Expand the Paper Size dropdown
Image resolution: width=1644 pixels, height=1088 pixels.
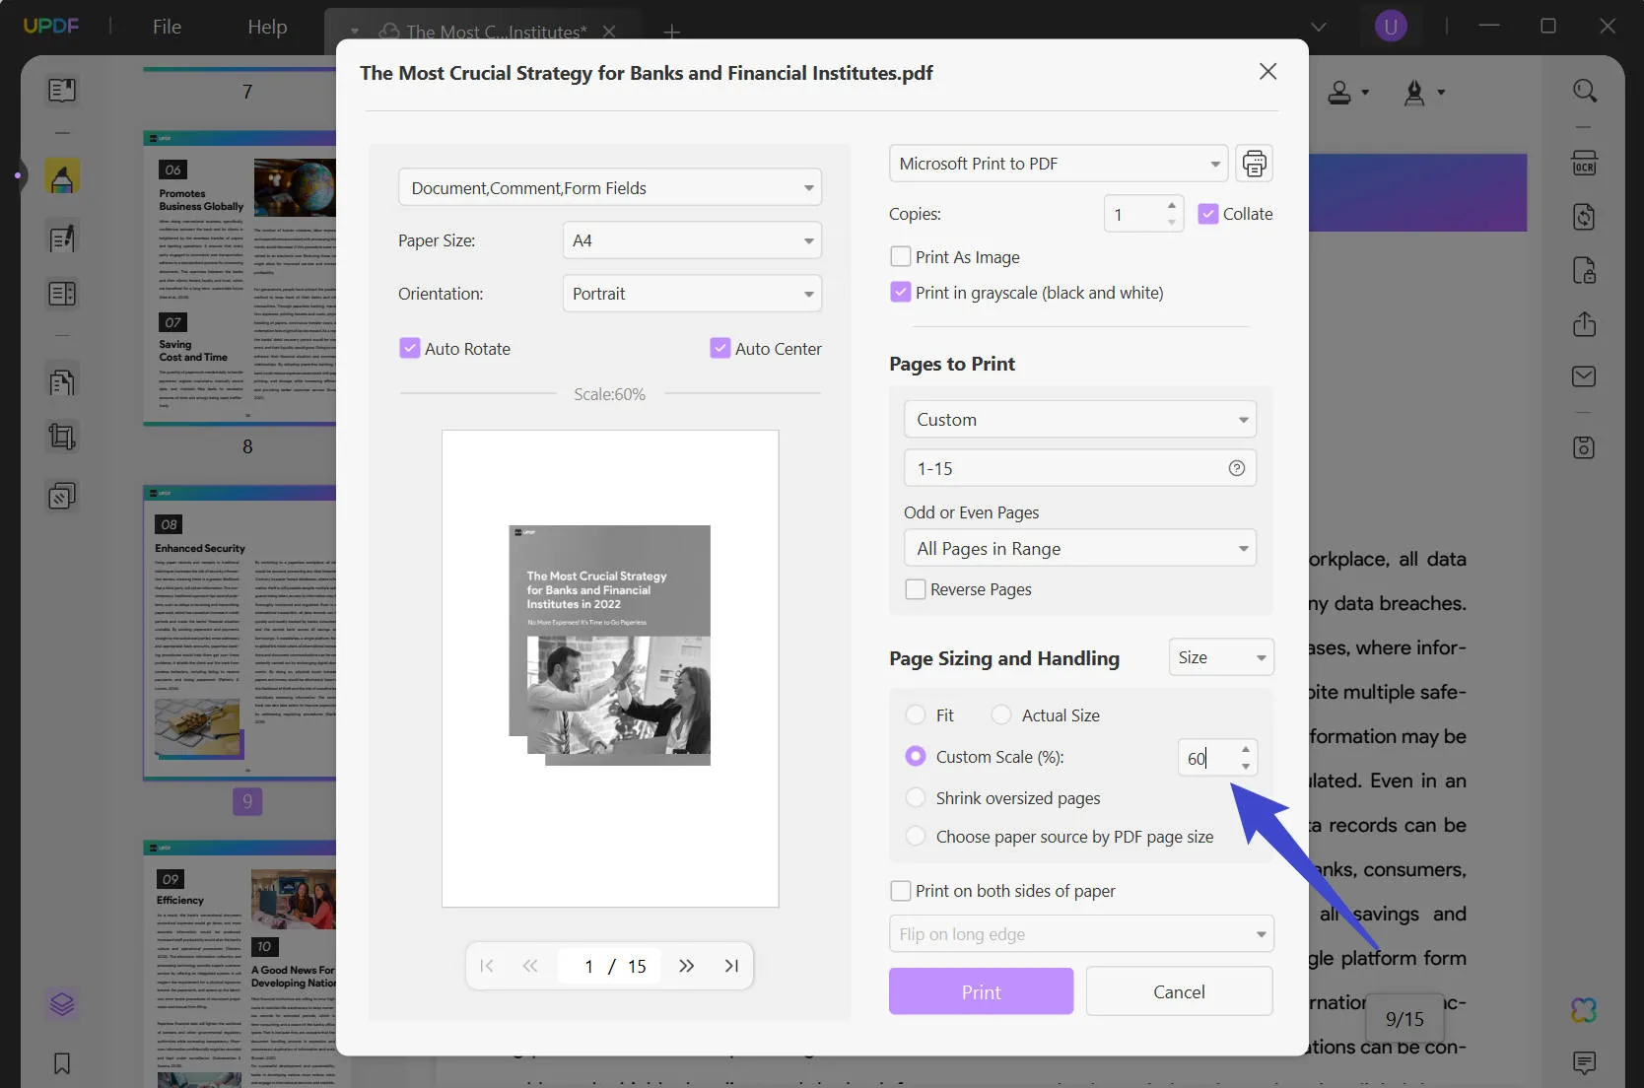[692, 240]
